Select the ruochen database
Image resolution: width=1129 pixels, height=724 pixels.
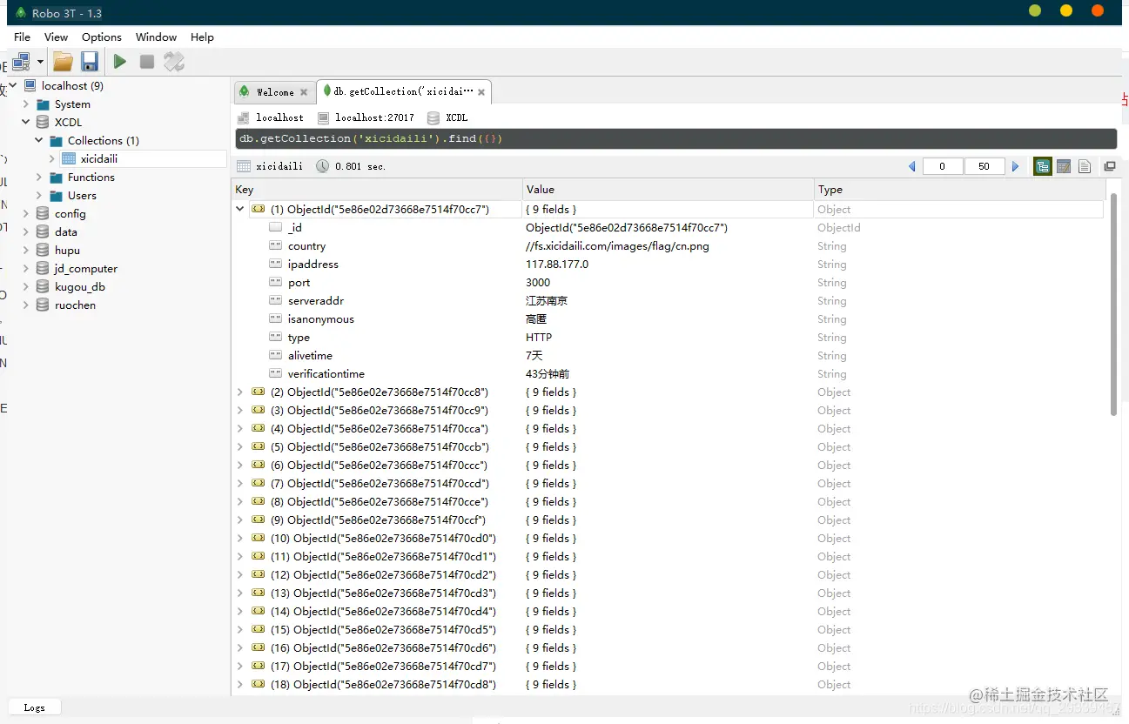(75, 305)
